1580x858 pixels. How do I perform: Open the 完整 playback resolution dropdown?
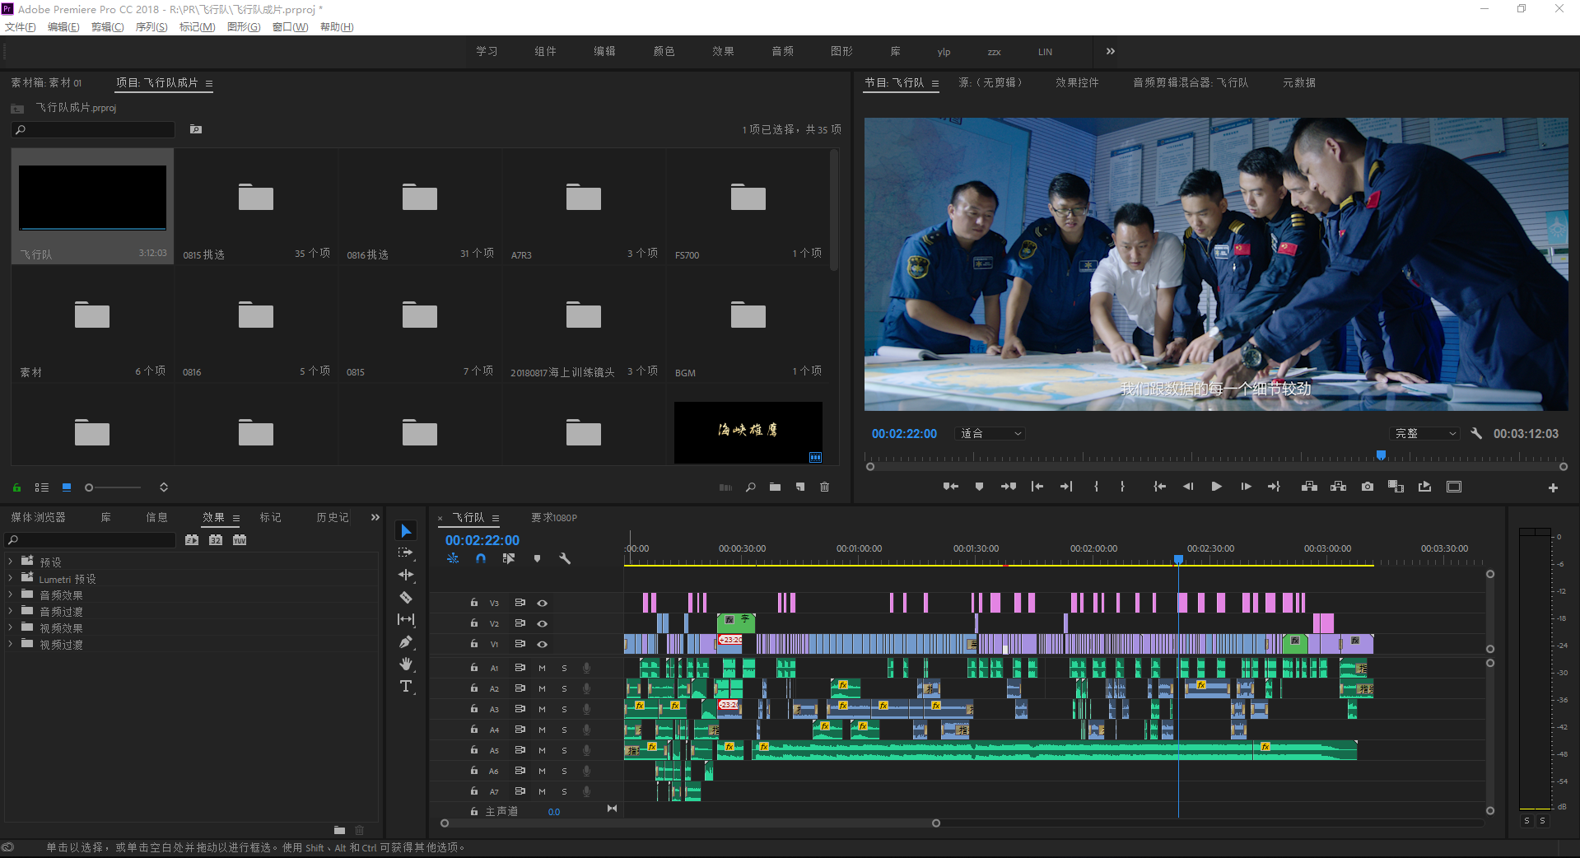click(1425, 434)
